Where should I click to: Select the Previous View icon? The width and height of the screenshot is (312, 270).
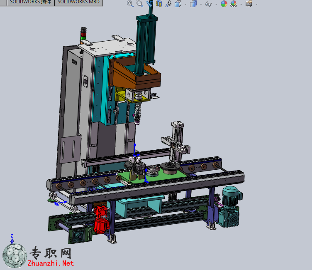[149, 4]
